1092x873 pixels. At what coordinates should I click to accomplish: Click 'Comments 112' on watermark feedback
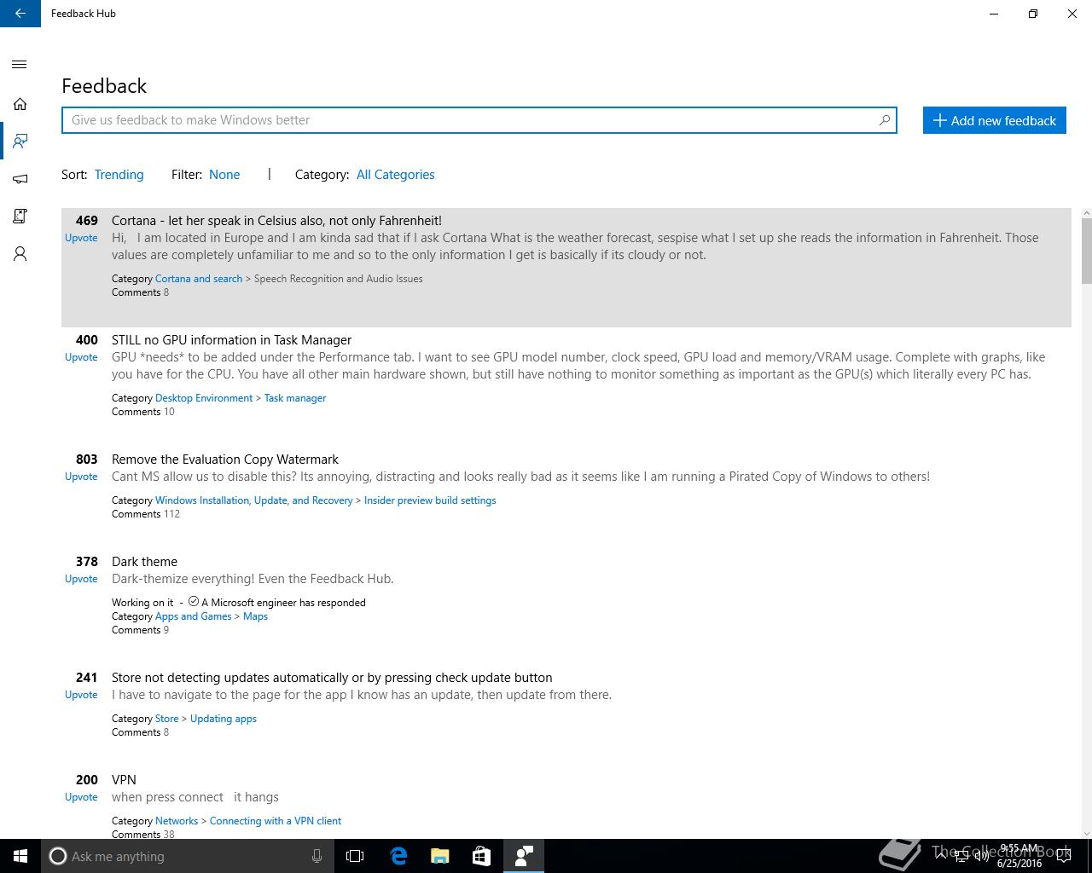pyautogui.click(x=146, y=514)
